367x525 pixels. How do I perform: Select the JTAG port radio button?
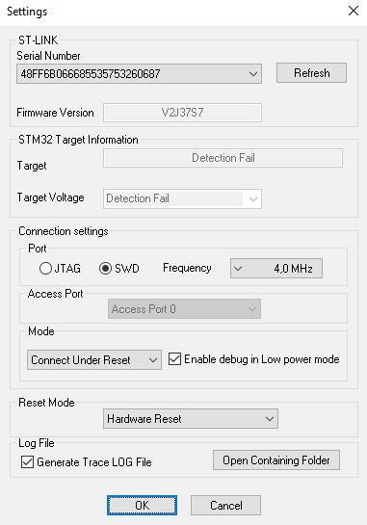pyautogui.click(x=45, y=269)
